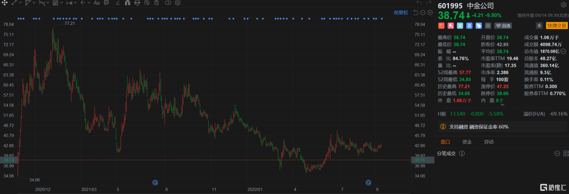Screen dimensions: 569x194
Task: Open 快捷交易 quick trade
Action: (557, 26)
